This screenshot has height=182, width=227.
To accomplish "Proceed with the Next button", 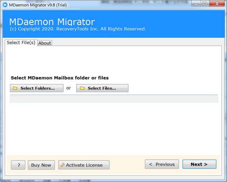I will pyautogui.click(x=199, y=164).
